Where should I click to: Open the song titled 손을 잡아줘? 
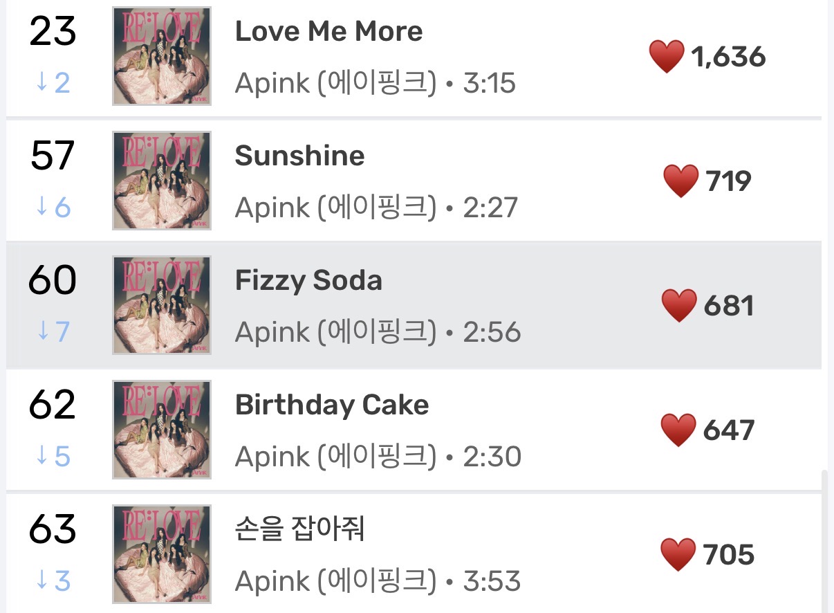tap(299, 530)
